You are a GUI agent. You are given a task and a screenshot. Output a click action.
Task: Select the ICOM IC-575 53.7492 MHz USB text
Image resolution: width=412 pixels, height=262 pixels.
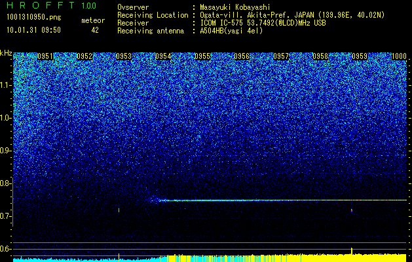pyautogui.click(x=263, y=23)
